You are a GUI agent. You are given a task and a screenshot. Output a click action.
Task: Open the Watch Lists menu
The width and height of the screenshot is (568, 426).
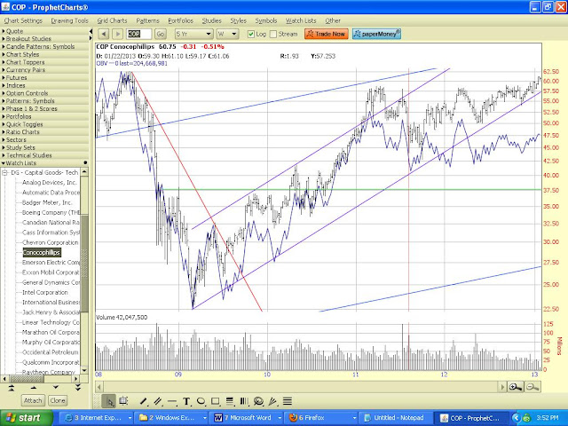[301, 20]
